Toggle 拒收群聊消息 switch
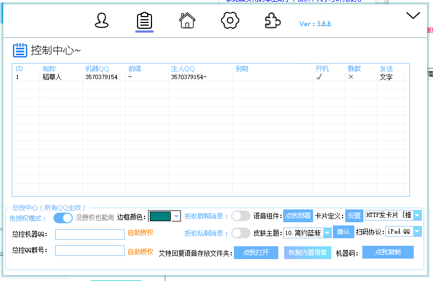Screen dimensions: 433x281 click(241, 216)
